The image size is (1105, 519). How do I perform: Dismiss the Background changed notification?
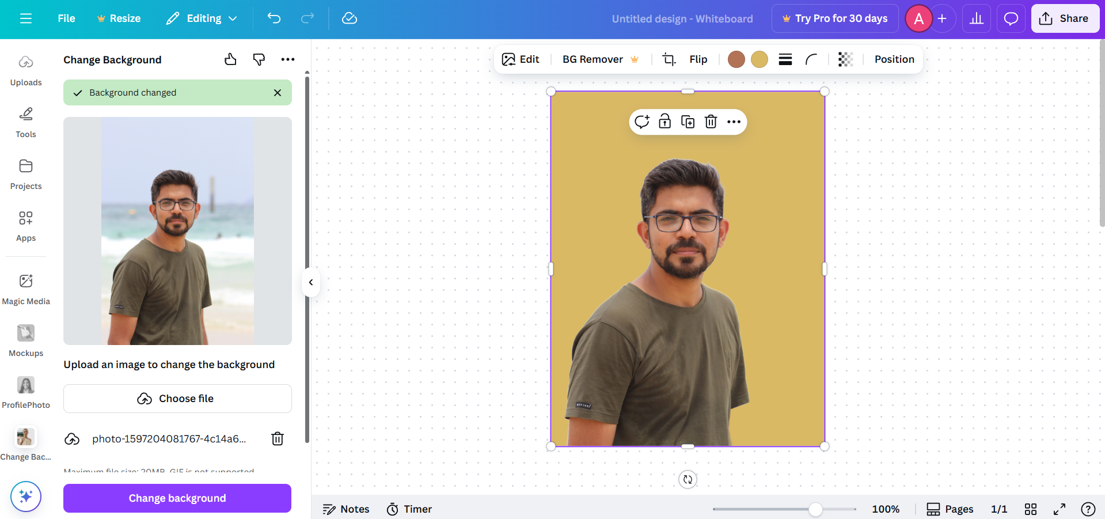coord(278,92)
